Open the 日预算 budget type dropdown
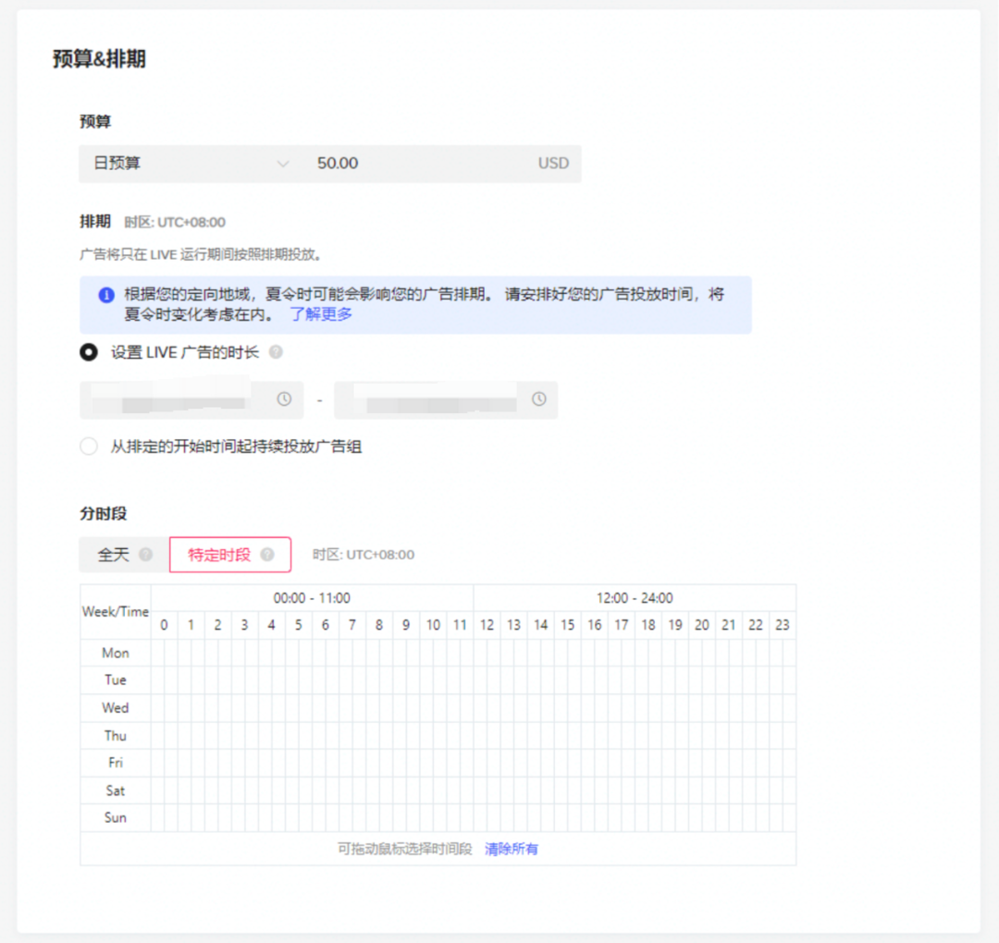The height and width of the screenshot is (943, 999). click(185, 163)
